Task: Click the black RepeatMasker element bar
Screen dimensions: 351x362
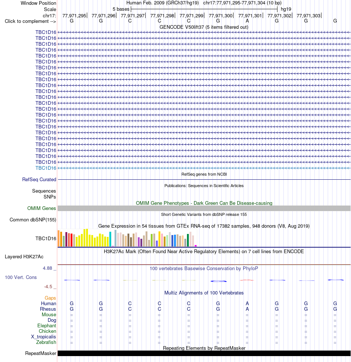Action: [204, 353]
